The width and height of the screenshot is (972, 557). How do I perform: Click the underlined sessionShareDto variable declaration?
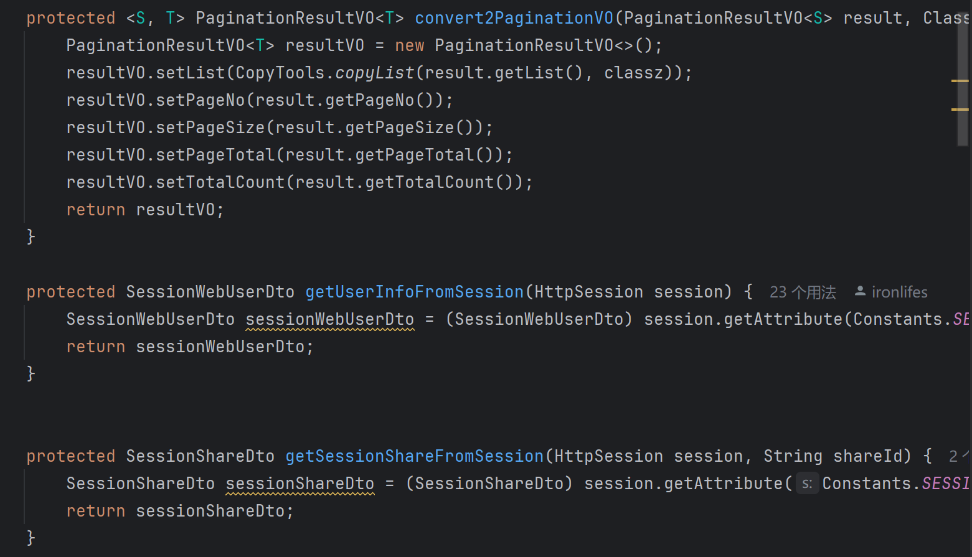300,484
